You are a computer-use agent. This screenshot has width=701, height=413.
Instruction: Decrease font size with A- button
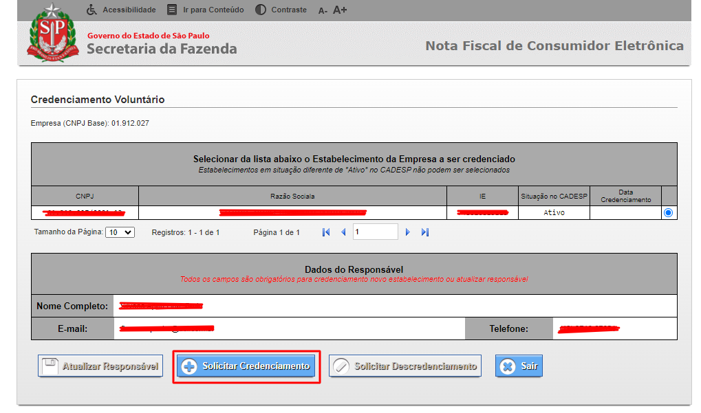[323, 10]
